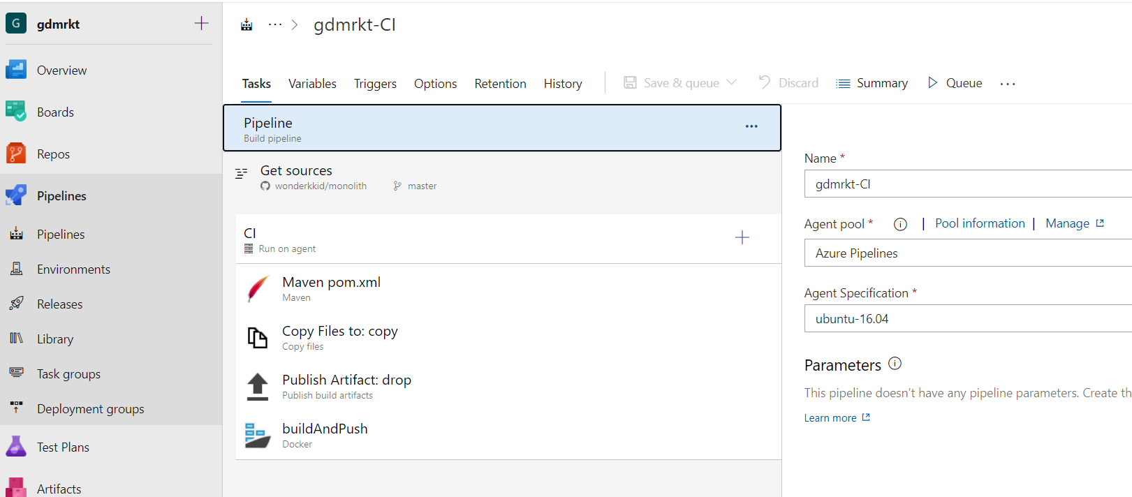The image size is (1132, 497).
Task: Open Test Plans in sidebar
Action: tap(63, 447)
